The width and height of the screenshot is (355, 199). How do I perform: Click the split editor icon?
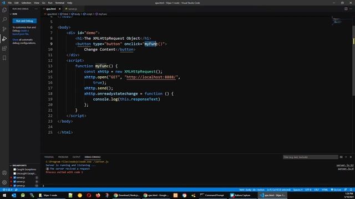(x=346, y=9)
